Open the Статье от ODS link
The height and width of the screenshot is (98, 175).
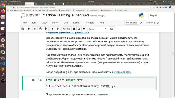122,72
